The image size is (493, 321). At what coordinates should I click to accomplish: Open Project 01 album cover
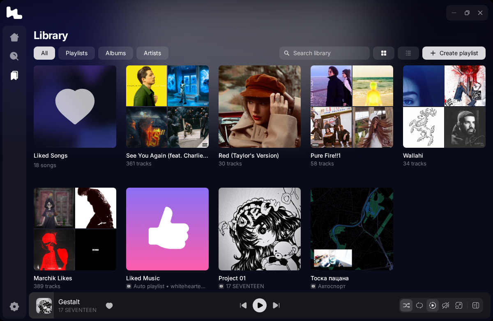(260, 229)
